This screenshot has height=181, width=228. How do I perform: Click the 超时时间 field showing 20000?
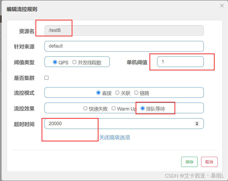coord(124,124)
